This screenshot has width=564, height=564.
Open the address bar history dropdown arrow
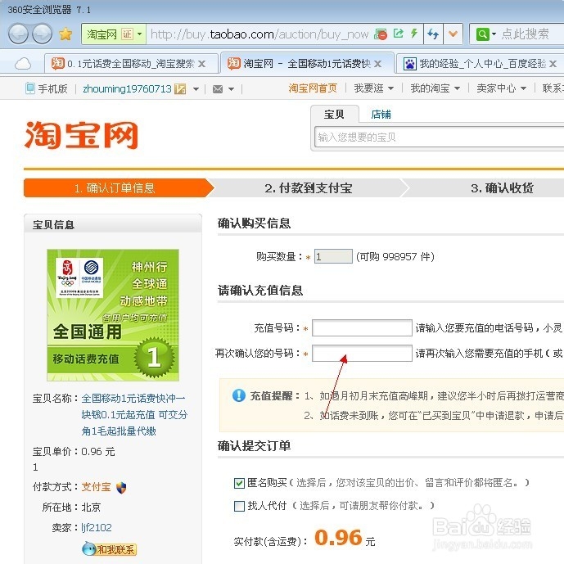pyautogui.click(x=453, y=34)
